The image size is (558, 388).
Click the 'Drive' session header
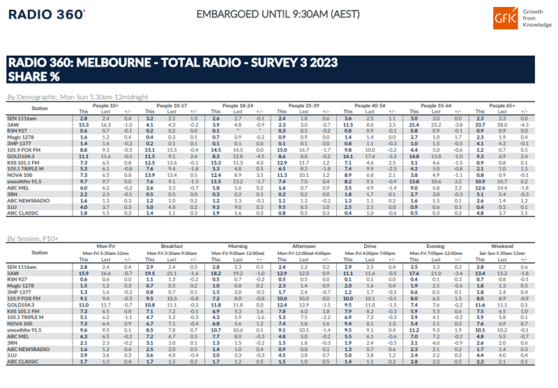tap(370, 246)
